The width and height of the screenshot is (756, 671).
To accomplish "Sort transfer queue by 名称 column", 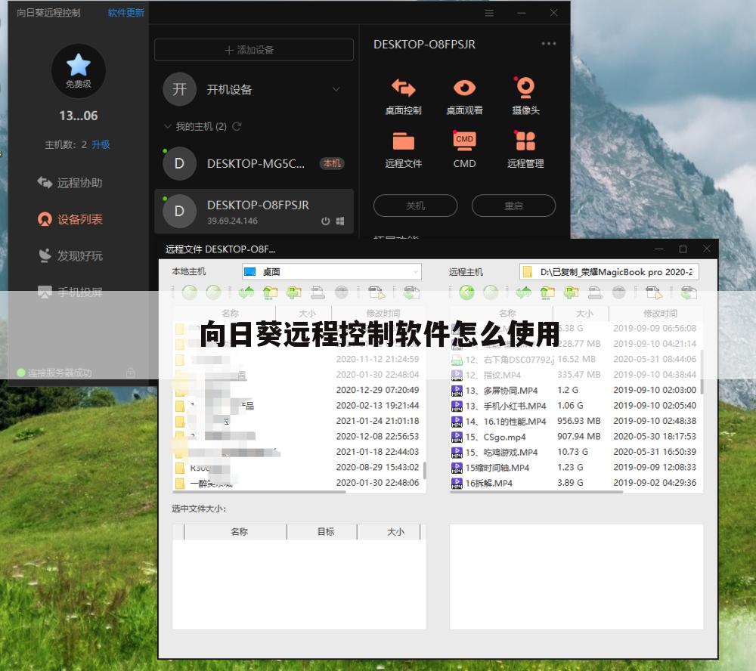I will (235, 532).
